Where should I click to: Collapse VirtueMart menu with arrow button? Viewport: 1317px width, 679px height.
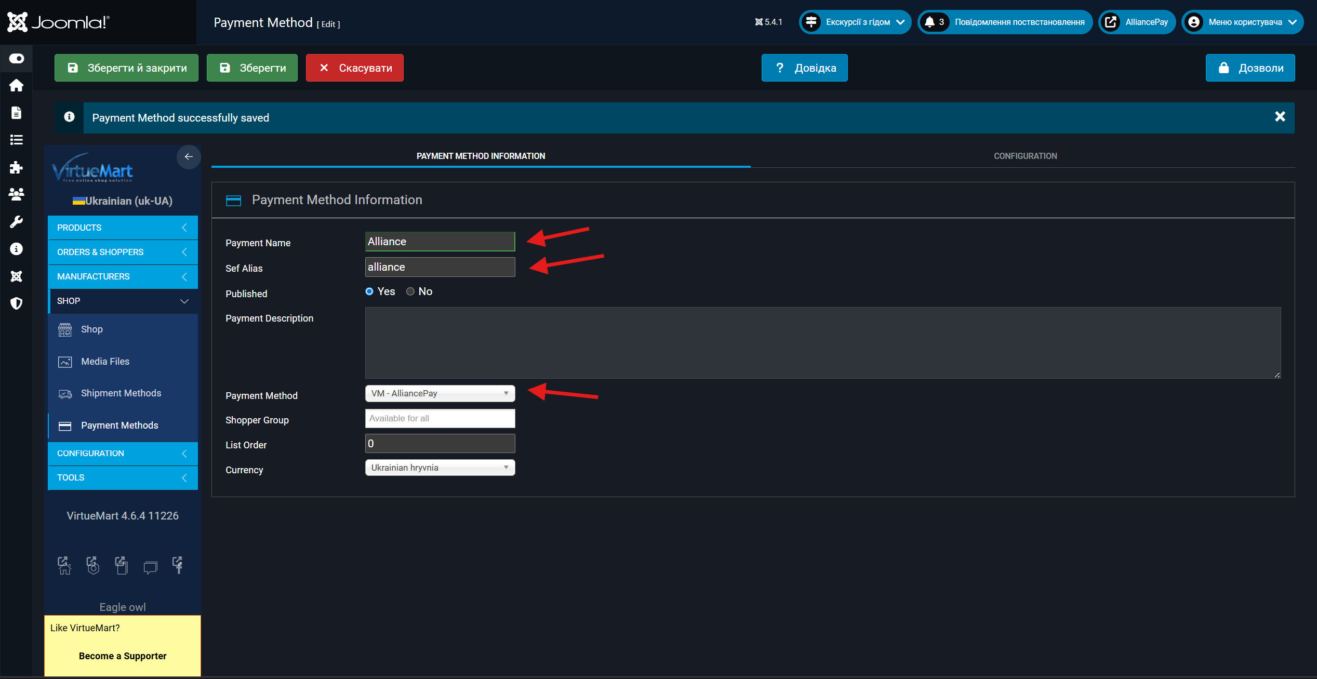pyautogui.click(x=189, y=157)
